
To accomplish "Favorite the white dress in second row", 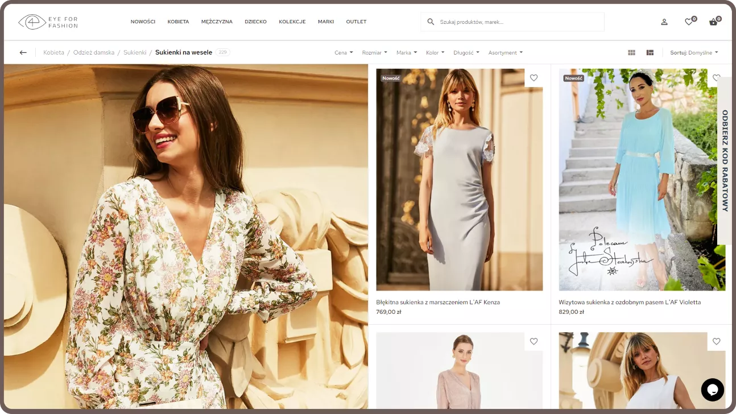I will (716, 341).
